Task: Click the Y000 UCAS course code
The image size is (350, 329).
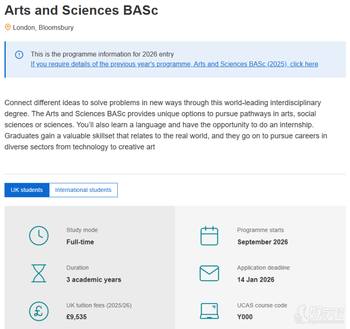Action: pos(245,317)
